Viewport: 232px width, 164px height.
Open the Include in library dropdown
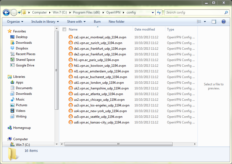45,22
